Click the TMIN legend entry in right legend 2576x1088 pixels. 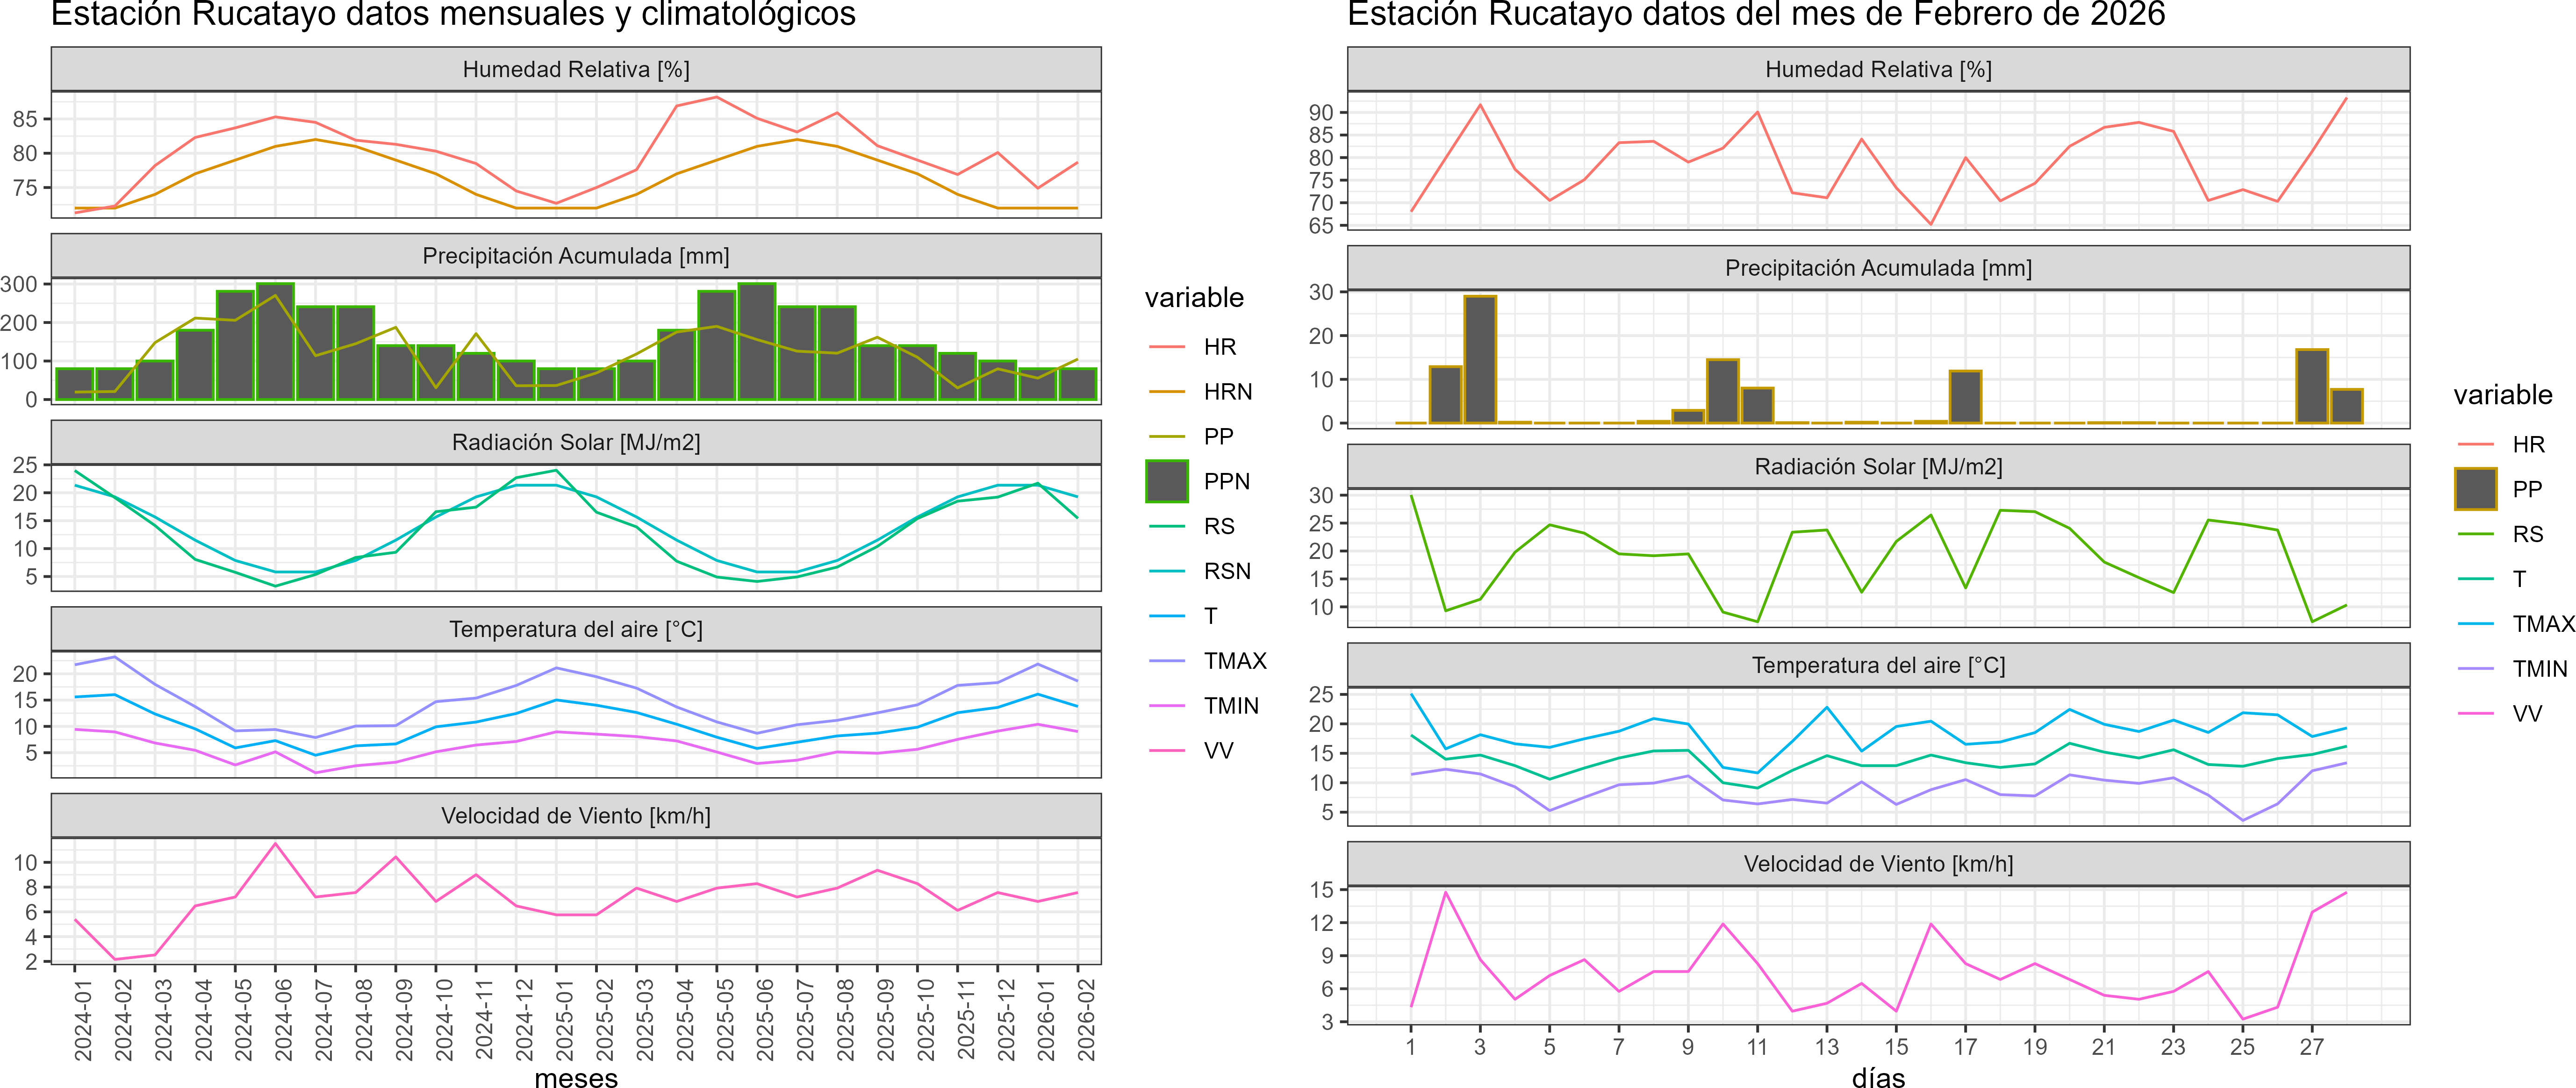2539,669
